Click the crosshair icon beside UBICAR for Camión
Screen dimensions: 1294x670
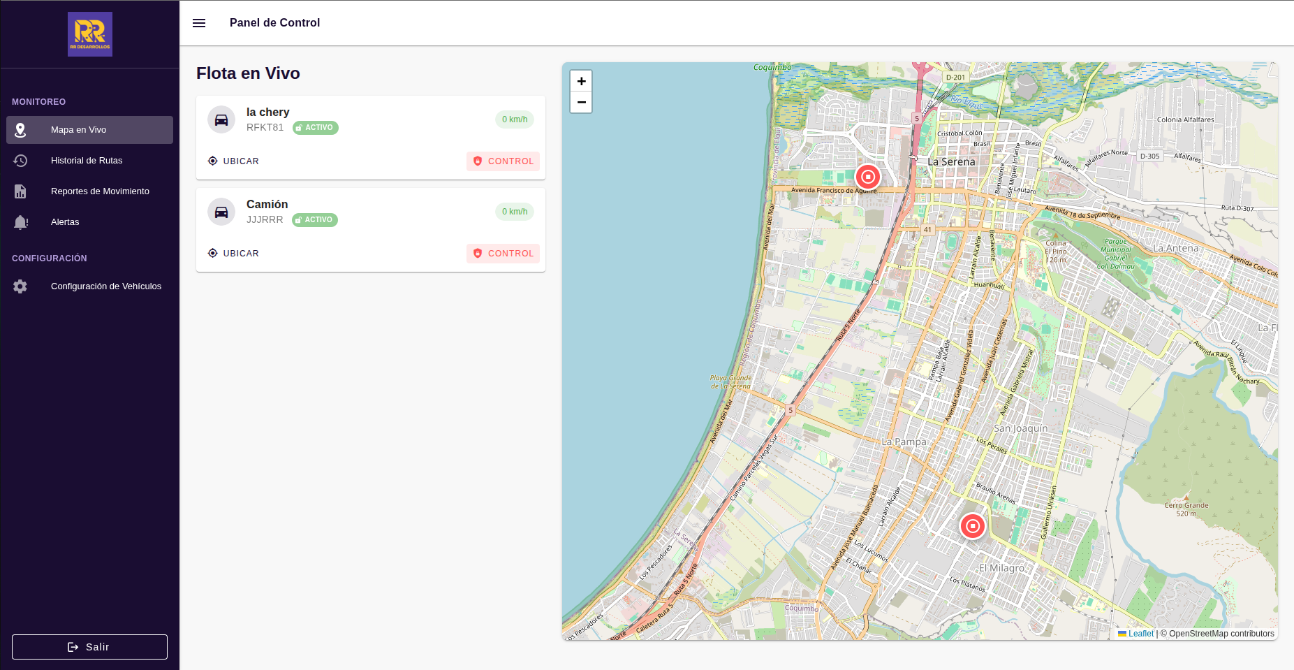pyautogui.click(x=212, y=253)
